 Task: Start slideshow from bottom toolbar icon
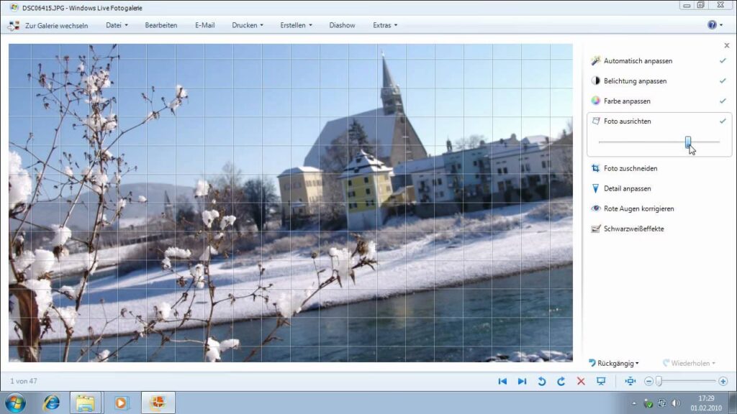601,382
